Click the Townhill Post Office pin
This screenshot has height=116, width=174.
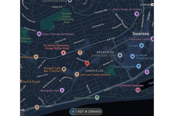[70, 1]
